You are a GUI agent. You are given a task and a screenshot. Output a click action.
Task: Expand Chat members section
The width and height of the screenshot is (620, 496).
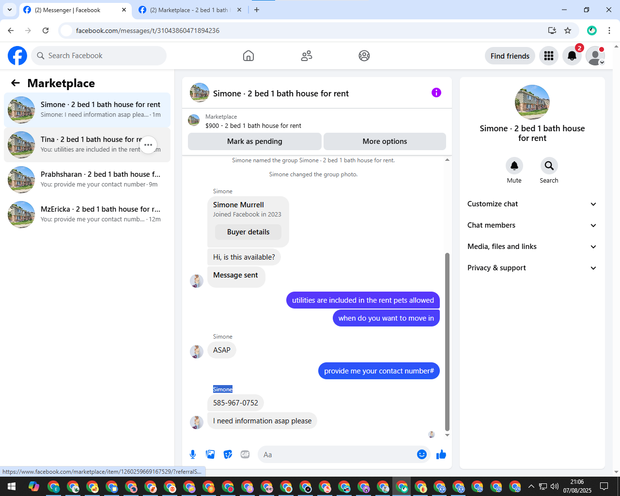point(532,225)
